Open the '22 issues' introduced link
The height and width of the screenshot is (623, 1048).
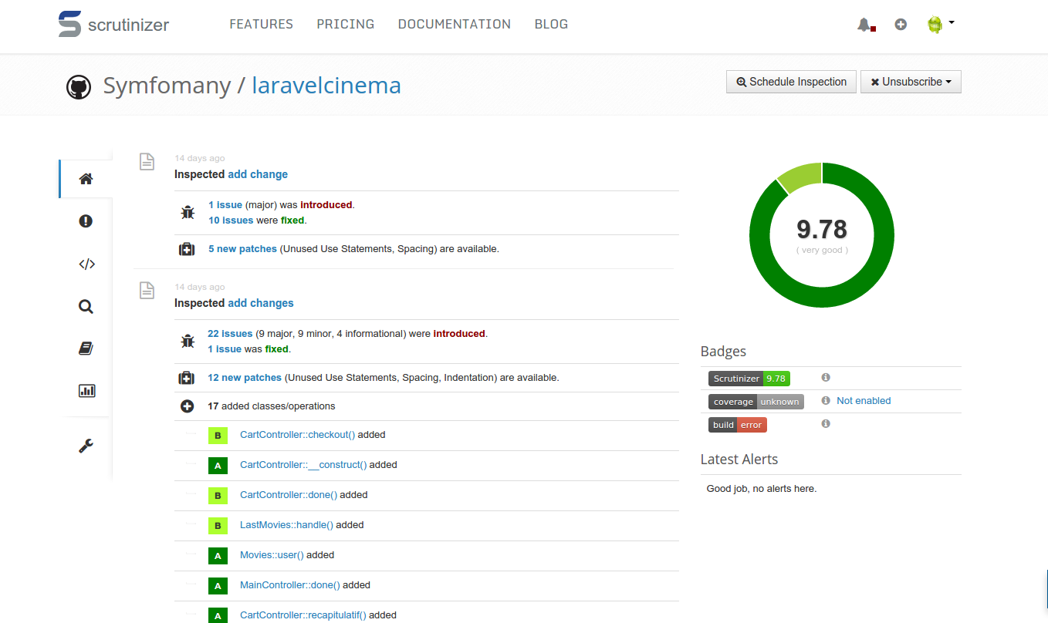point(230,334)
